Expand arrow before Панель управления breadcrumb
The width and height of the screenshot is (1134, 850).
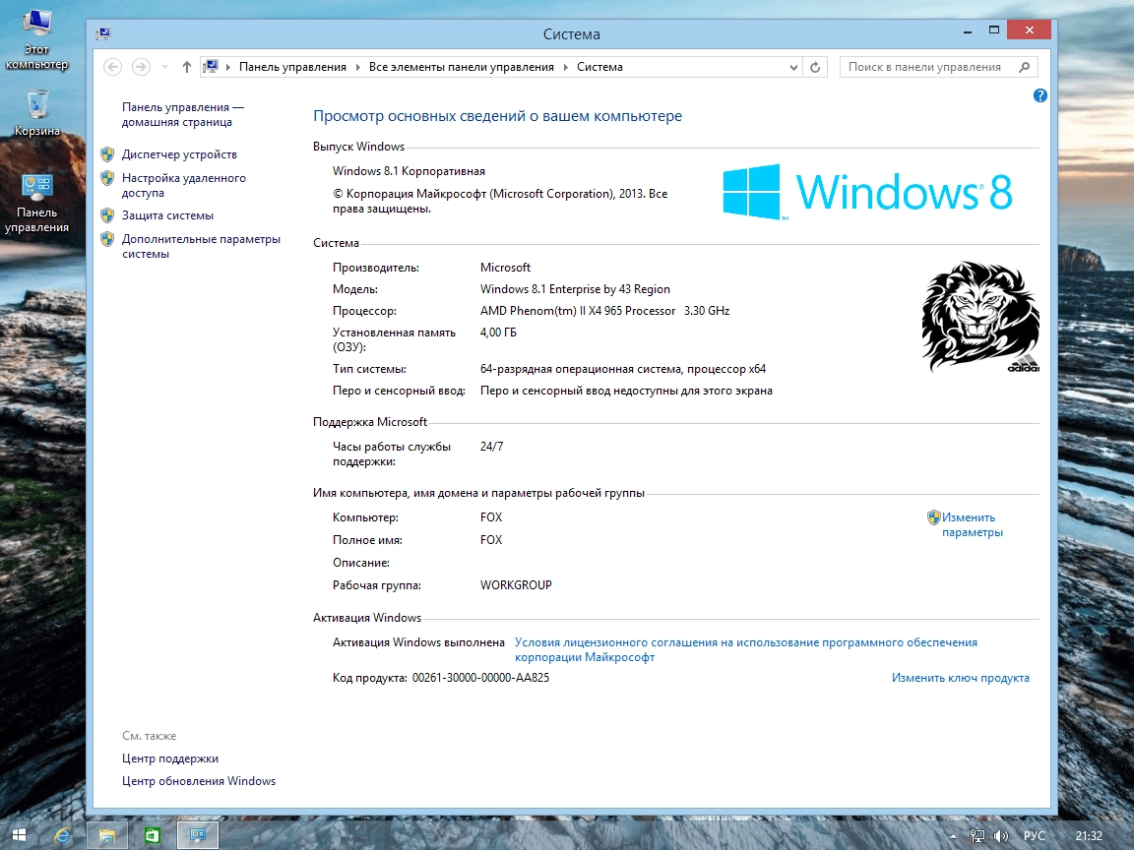228,67
